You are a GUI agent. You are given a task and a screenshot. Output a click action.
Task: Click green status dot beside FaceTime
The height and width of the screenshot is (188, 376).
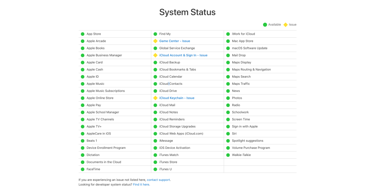tap(82, 169)
